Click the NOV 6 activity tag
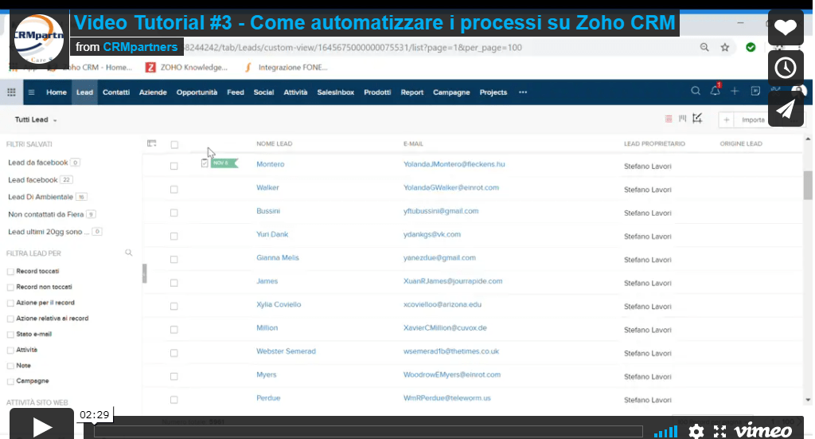 pos(224,163)
